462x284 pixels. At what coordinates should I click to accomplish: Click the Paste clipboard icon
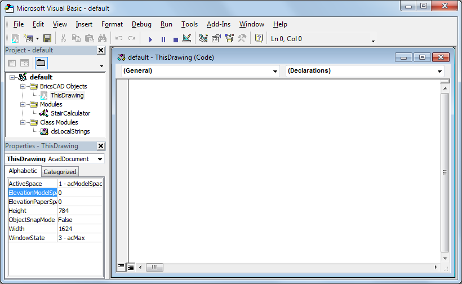click(x=89, y=38)
